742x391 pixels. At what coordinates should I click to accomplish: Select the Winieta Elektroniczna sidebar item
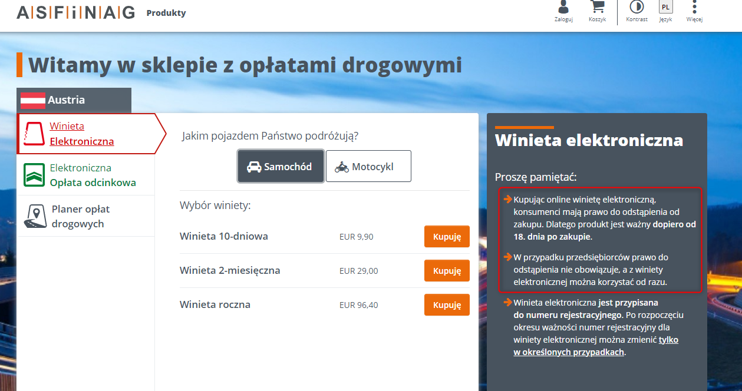coord(81,134)
